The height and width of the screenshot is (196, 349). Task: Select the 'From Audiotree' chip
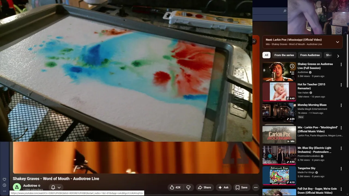pos(310,55)
